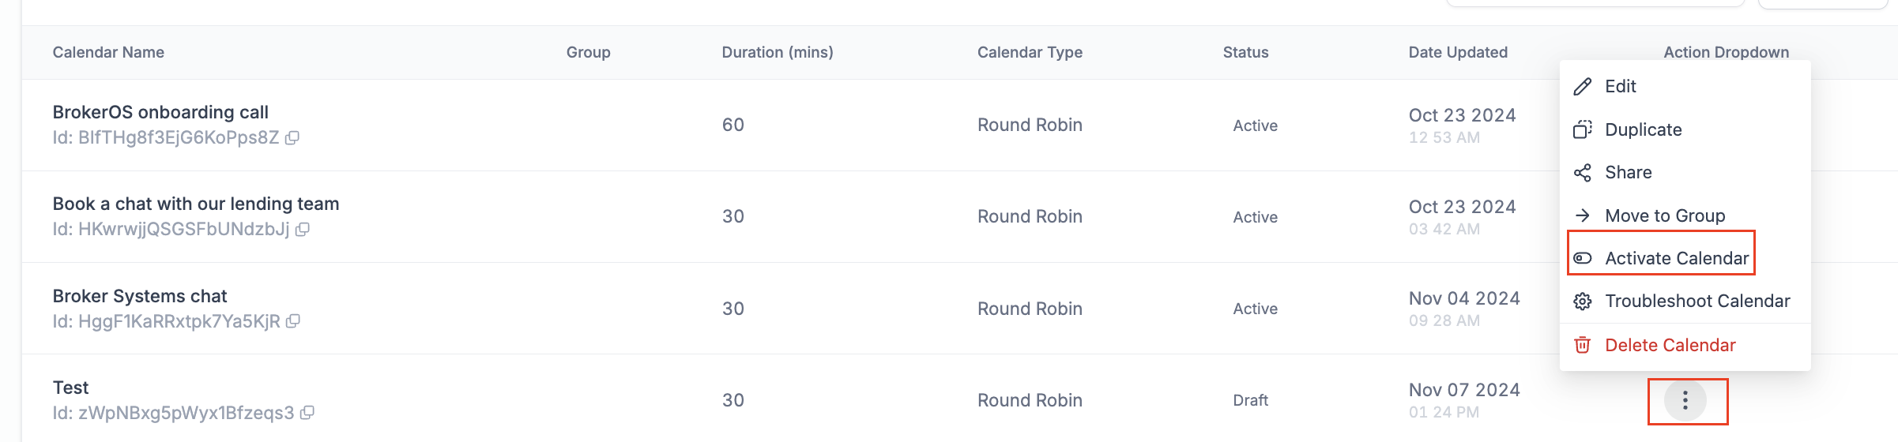The width and height of the screenshot is (1898, 442).
Task: Click the Share nodes icon
Action: (1582, 173)
